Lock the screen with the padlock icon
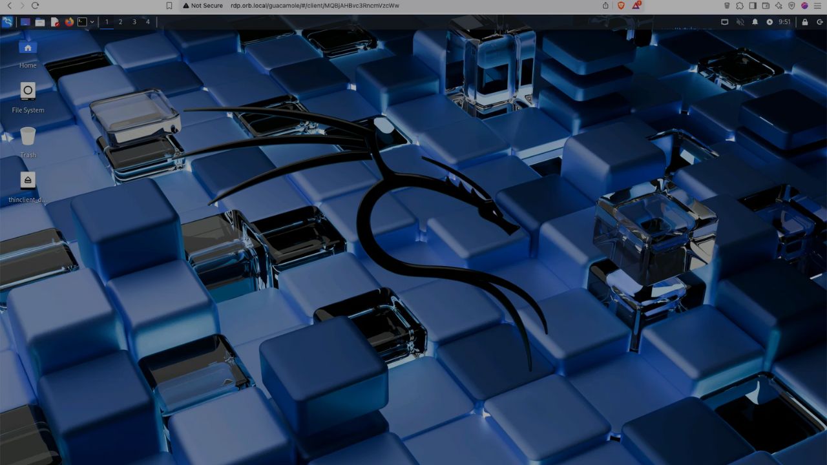 click(805, 22)
